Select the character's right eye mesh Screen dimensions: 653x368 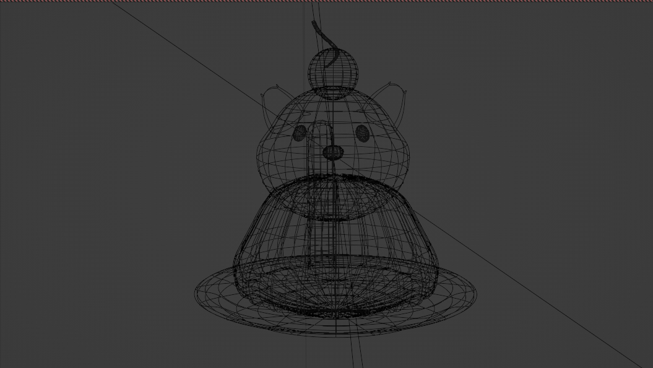[x=363, y=133]
